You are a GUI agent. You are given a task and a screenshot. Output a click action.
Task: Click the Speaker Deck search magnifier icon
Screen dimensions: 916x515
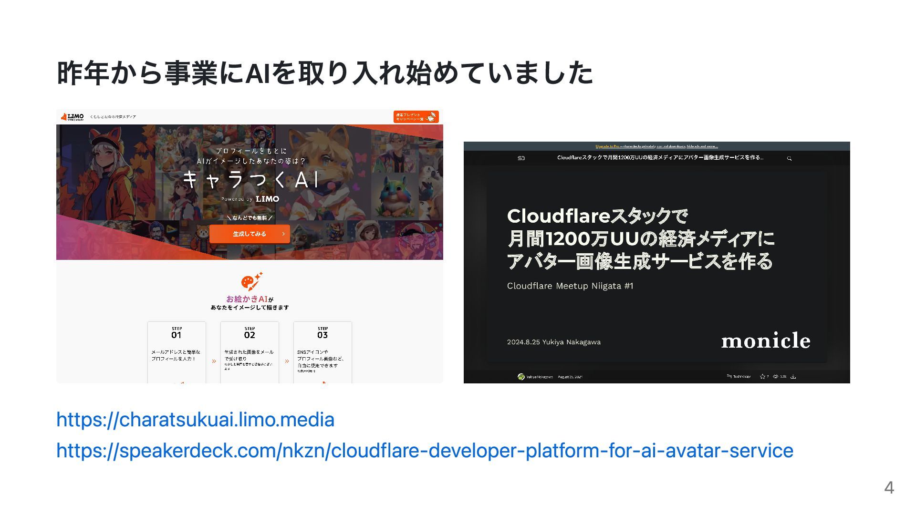789,158
